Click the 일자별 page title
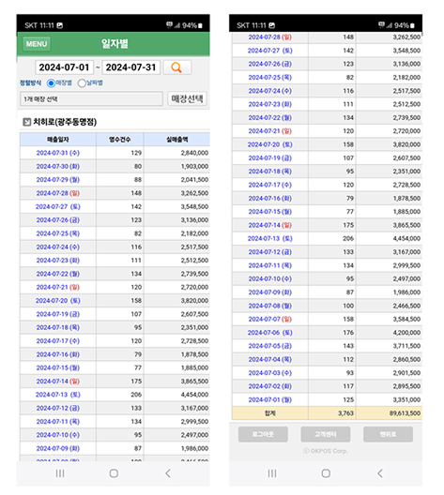 [115, 43]
